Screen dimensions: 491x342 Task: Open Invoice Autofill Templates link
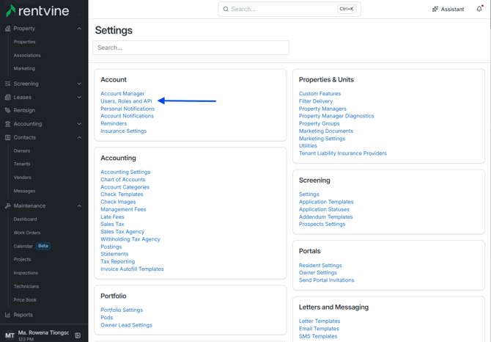132,269
